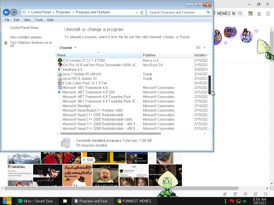Click the browser page horizontal scrollbar
This screenshot has height=205, width=274.
(121, 188)
